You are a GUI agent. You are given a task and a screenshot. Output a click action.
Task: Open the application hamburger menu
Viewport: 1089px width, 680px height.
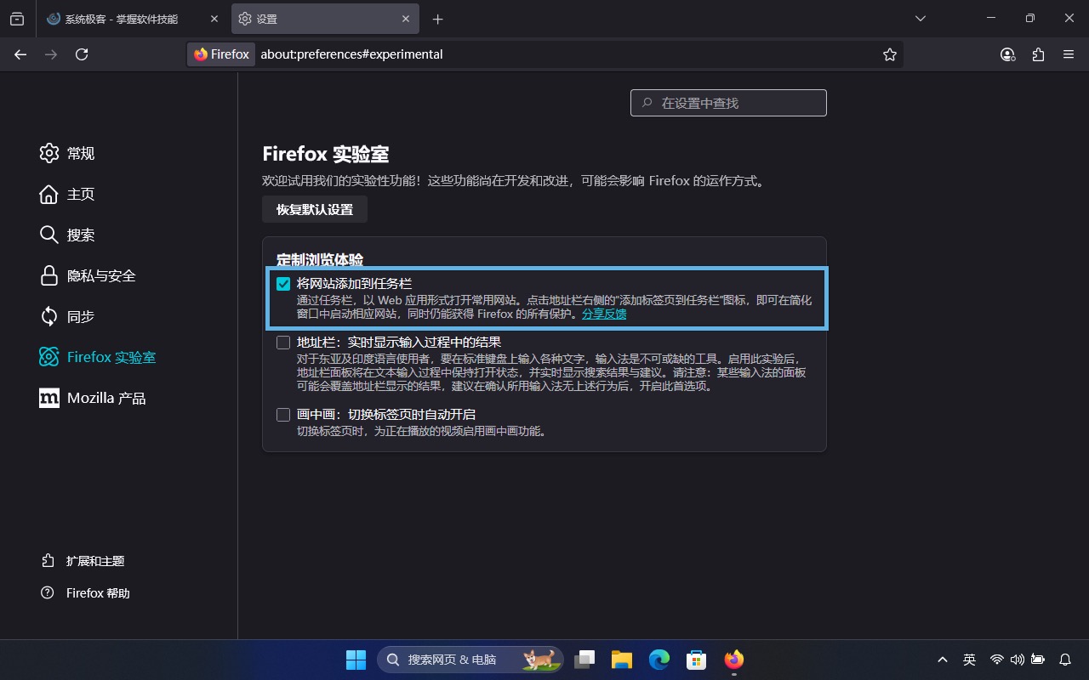pos(1069,54)
